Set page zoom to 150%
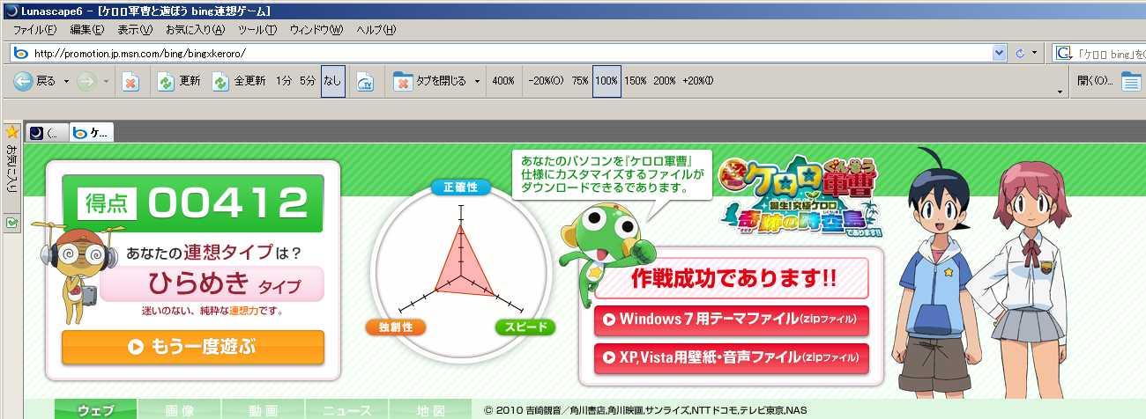Image resolution: width=1146 pixels, height=419 pixels. (x=636, y=81)
